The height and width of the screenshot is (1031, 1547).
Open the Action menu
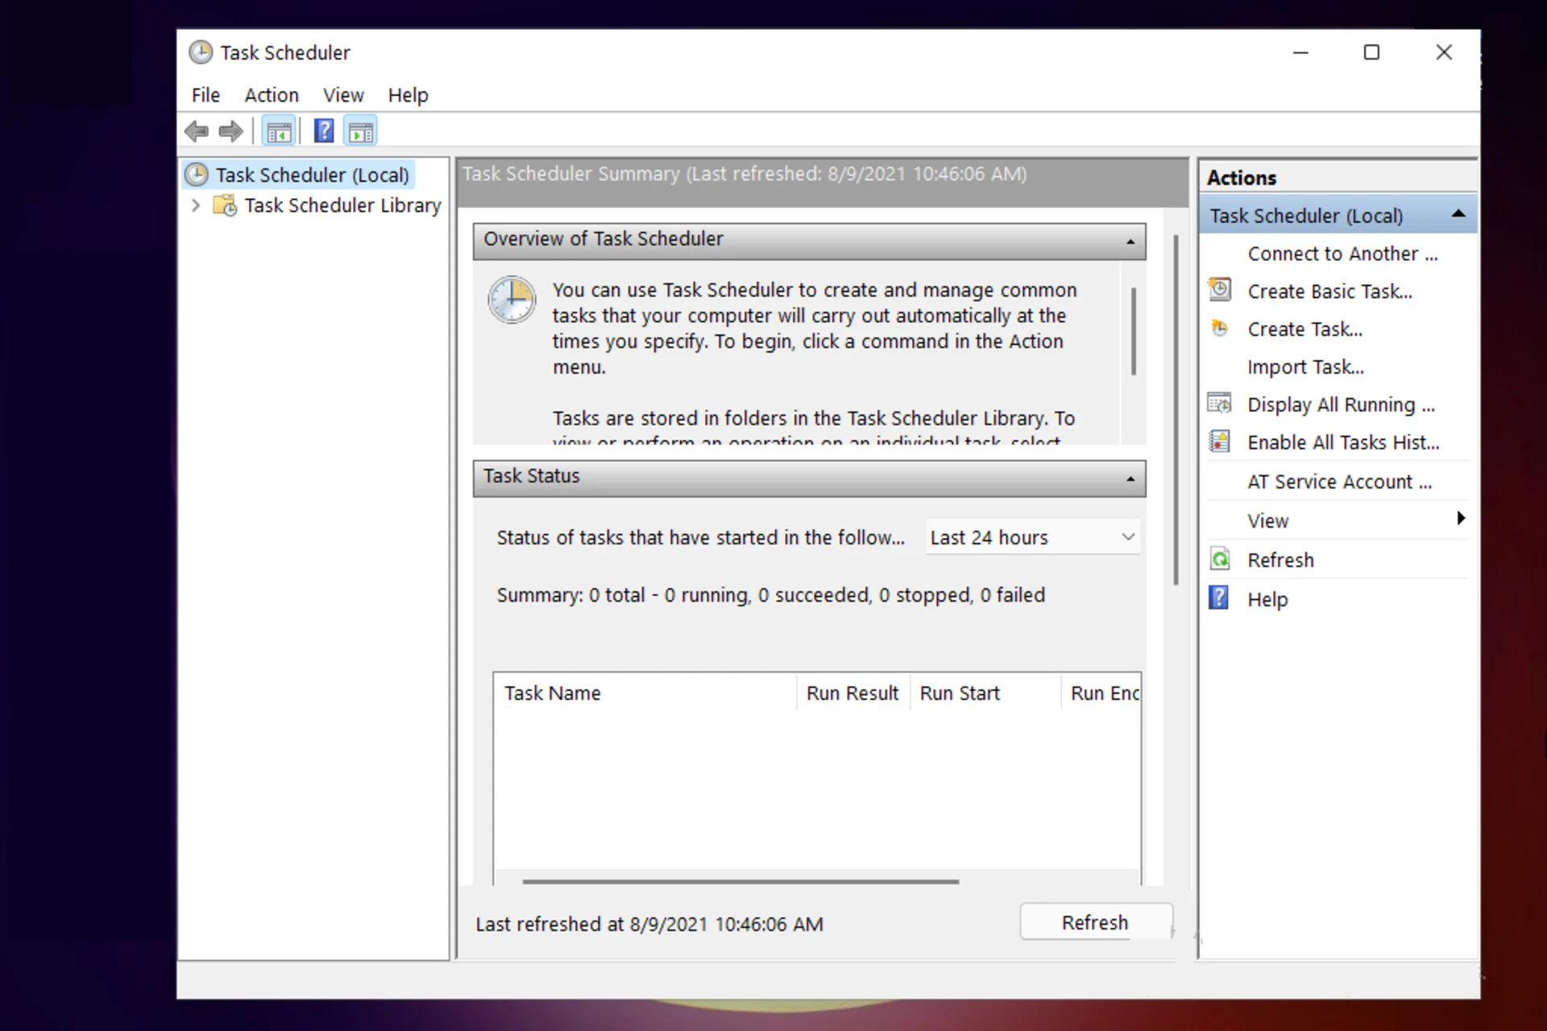point(269,94)
